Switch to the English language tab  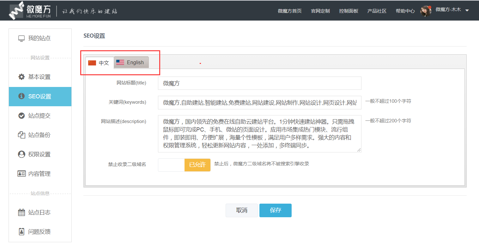click(131, 62)
